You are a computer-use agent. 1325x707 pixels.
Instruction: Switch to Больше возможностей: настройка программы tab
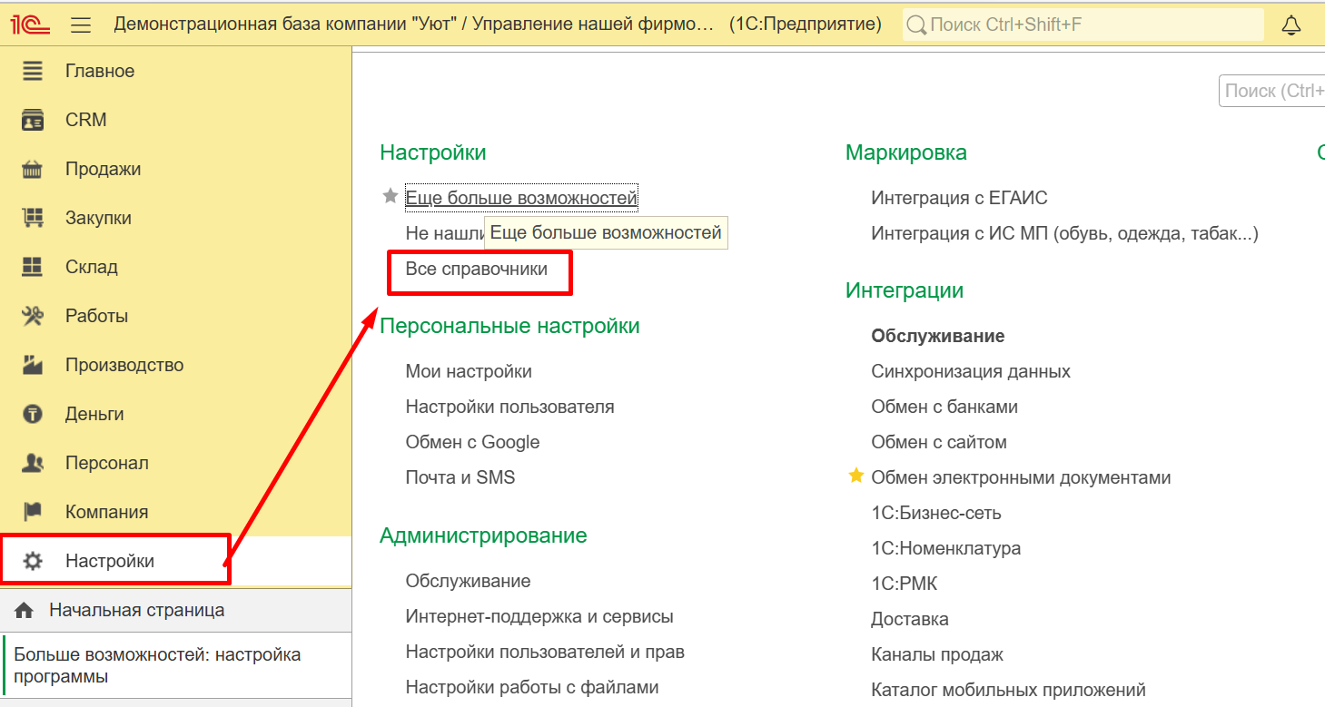[157, 665]
